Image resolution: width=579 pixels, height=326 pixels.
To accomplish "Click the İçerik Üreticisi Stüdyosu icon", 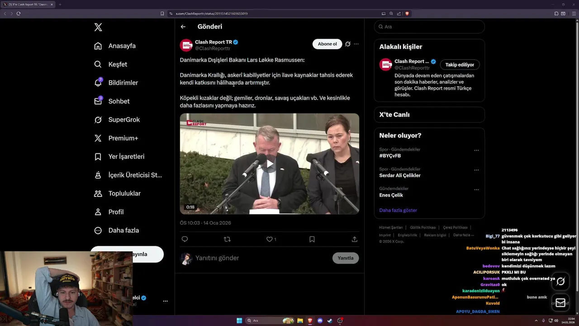I will click(98, 175).
